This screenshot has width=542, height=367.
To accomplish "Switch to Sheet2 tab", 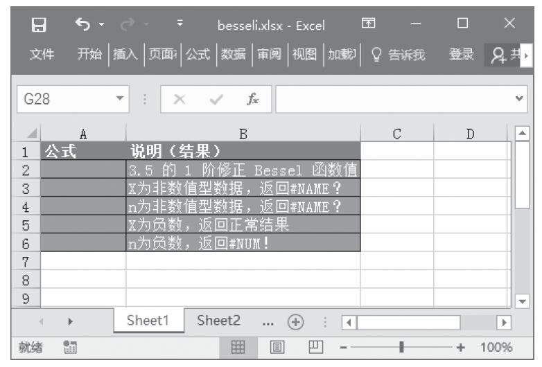I will (219, 321).
